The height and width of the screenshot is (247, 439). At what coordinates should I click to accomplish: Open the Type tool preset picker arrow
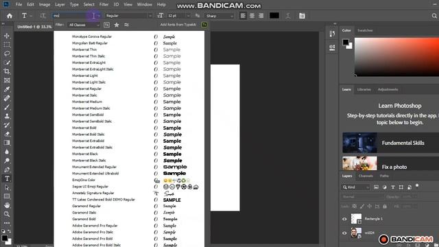pyautogui.click(x=31, y=16)
